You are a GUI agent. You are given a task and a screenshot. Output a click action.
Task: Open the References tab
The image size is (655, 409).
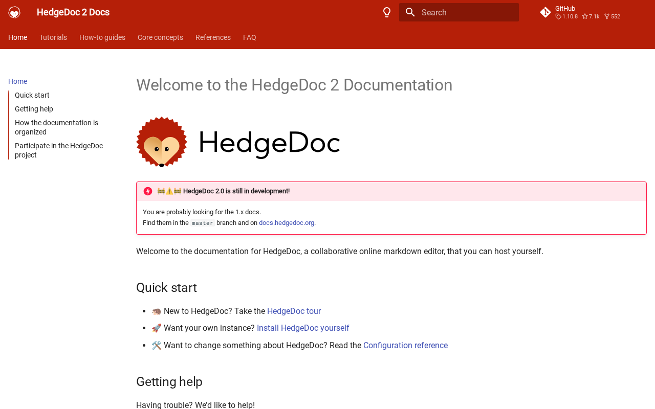pos(213,37)
